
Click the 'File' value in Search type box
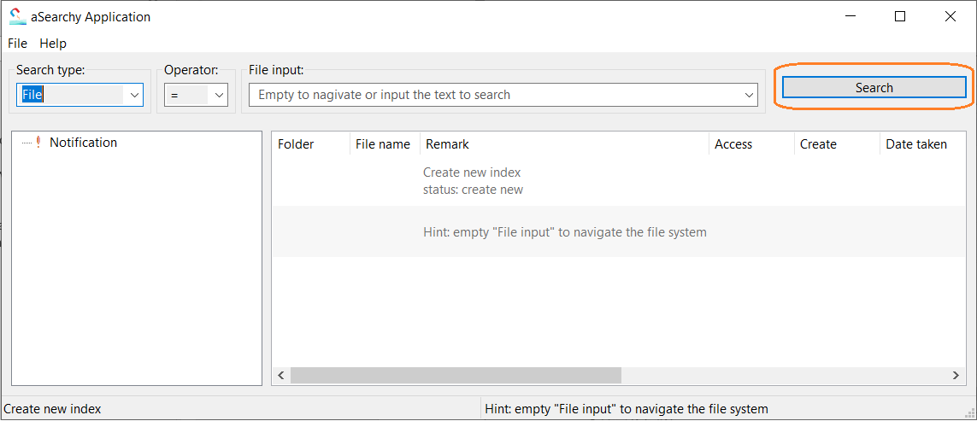pos(32,96)
